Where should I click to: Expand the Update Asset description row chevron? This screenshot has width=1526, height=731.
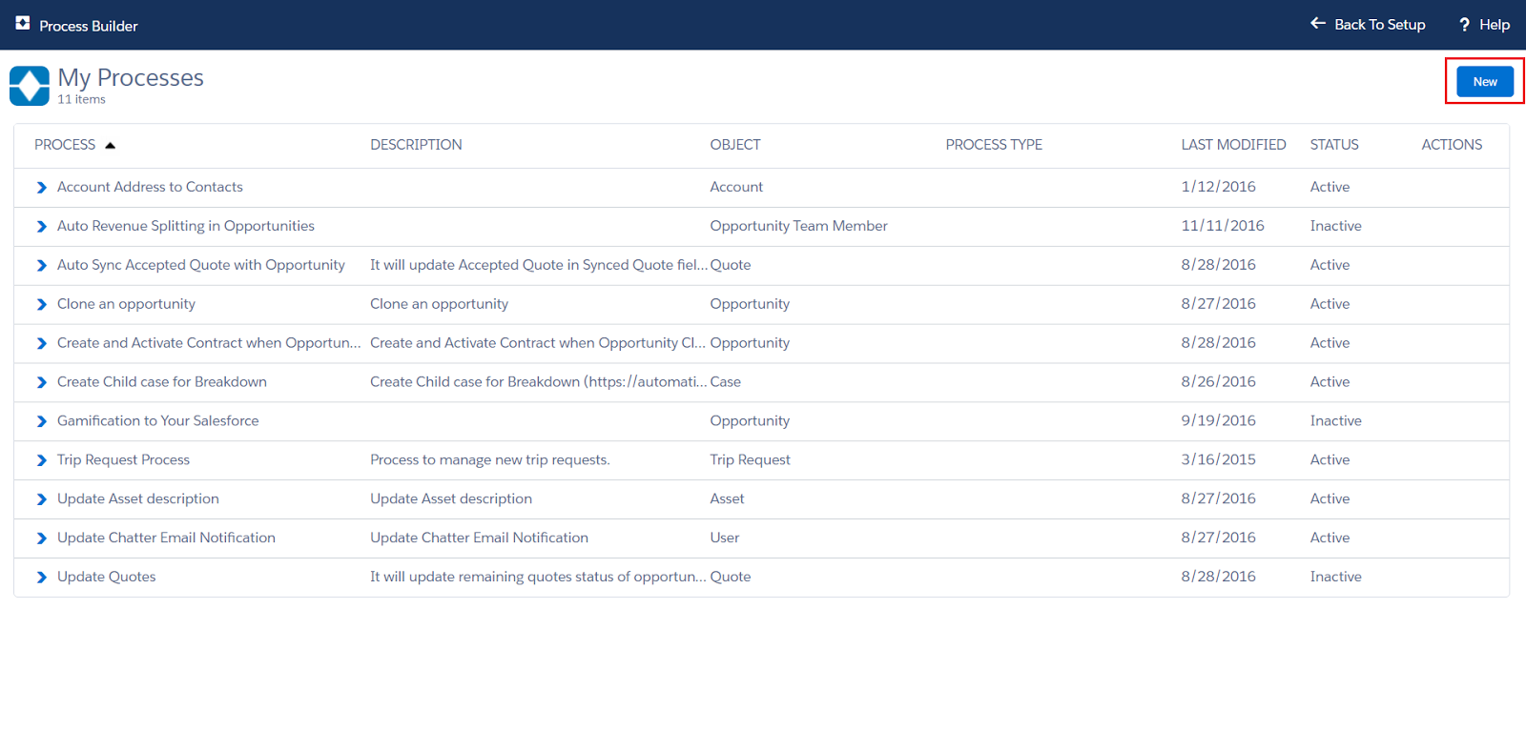coord(41,500)
